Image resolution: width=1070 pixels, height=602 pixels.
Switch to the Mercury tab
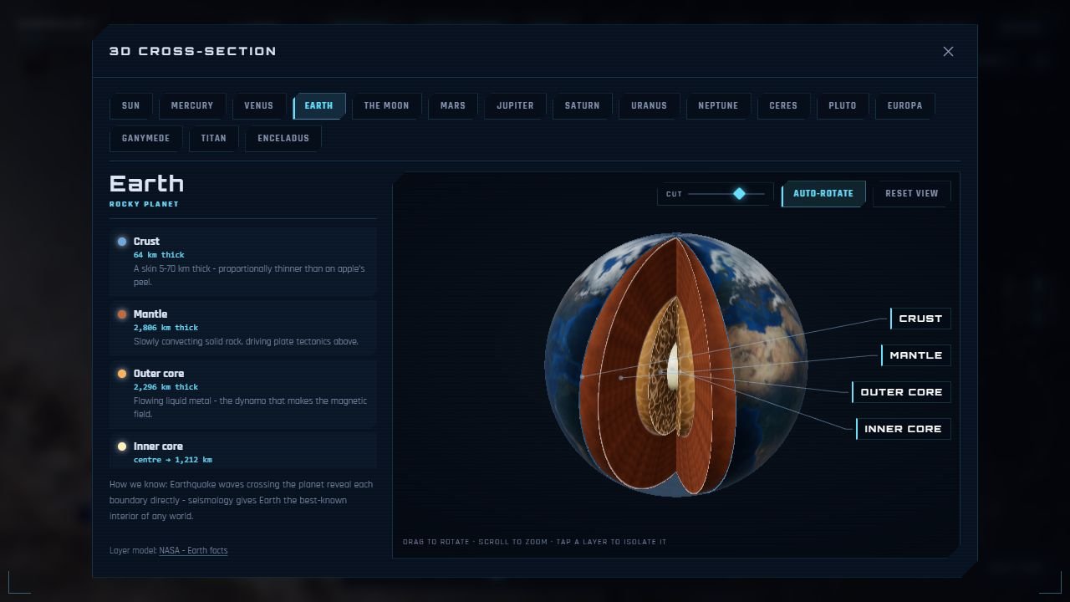tap(192, 105)
